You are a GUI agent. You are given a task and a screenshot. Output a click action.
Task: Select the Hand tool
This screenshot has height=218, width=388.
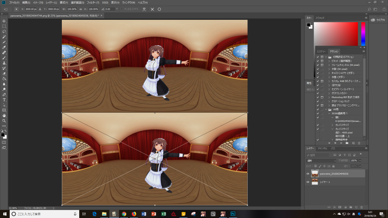point(4,116)
